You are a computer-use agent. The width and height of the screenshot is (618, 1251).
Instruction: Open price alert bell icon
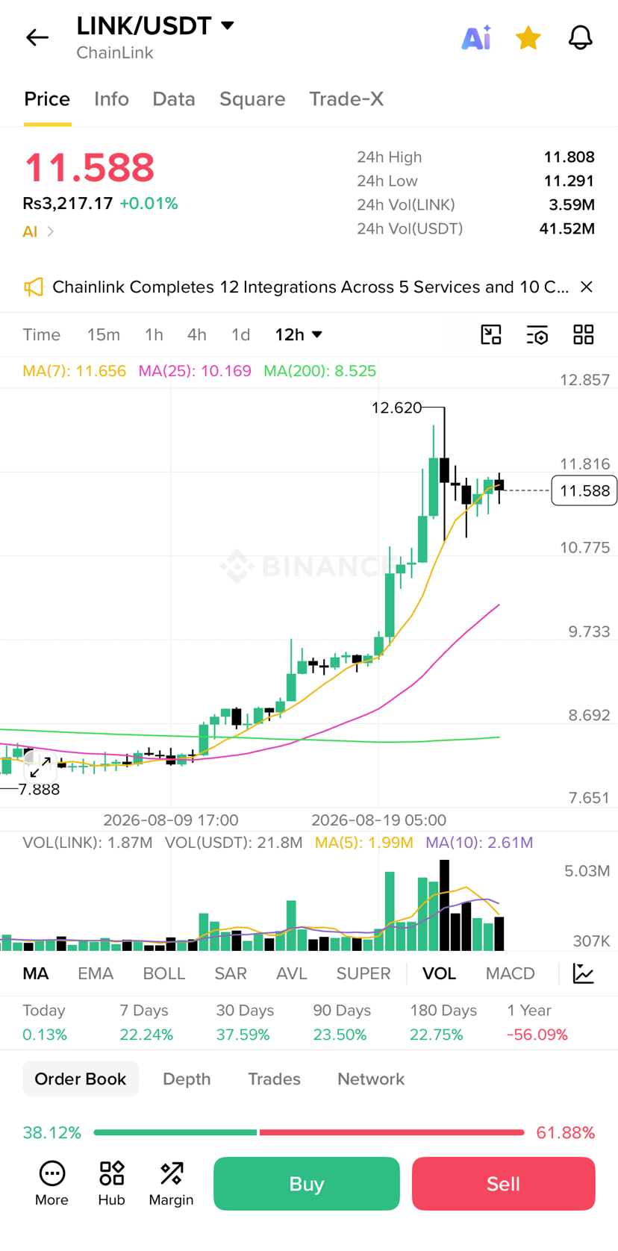[581, 37]
